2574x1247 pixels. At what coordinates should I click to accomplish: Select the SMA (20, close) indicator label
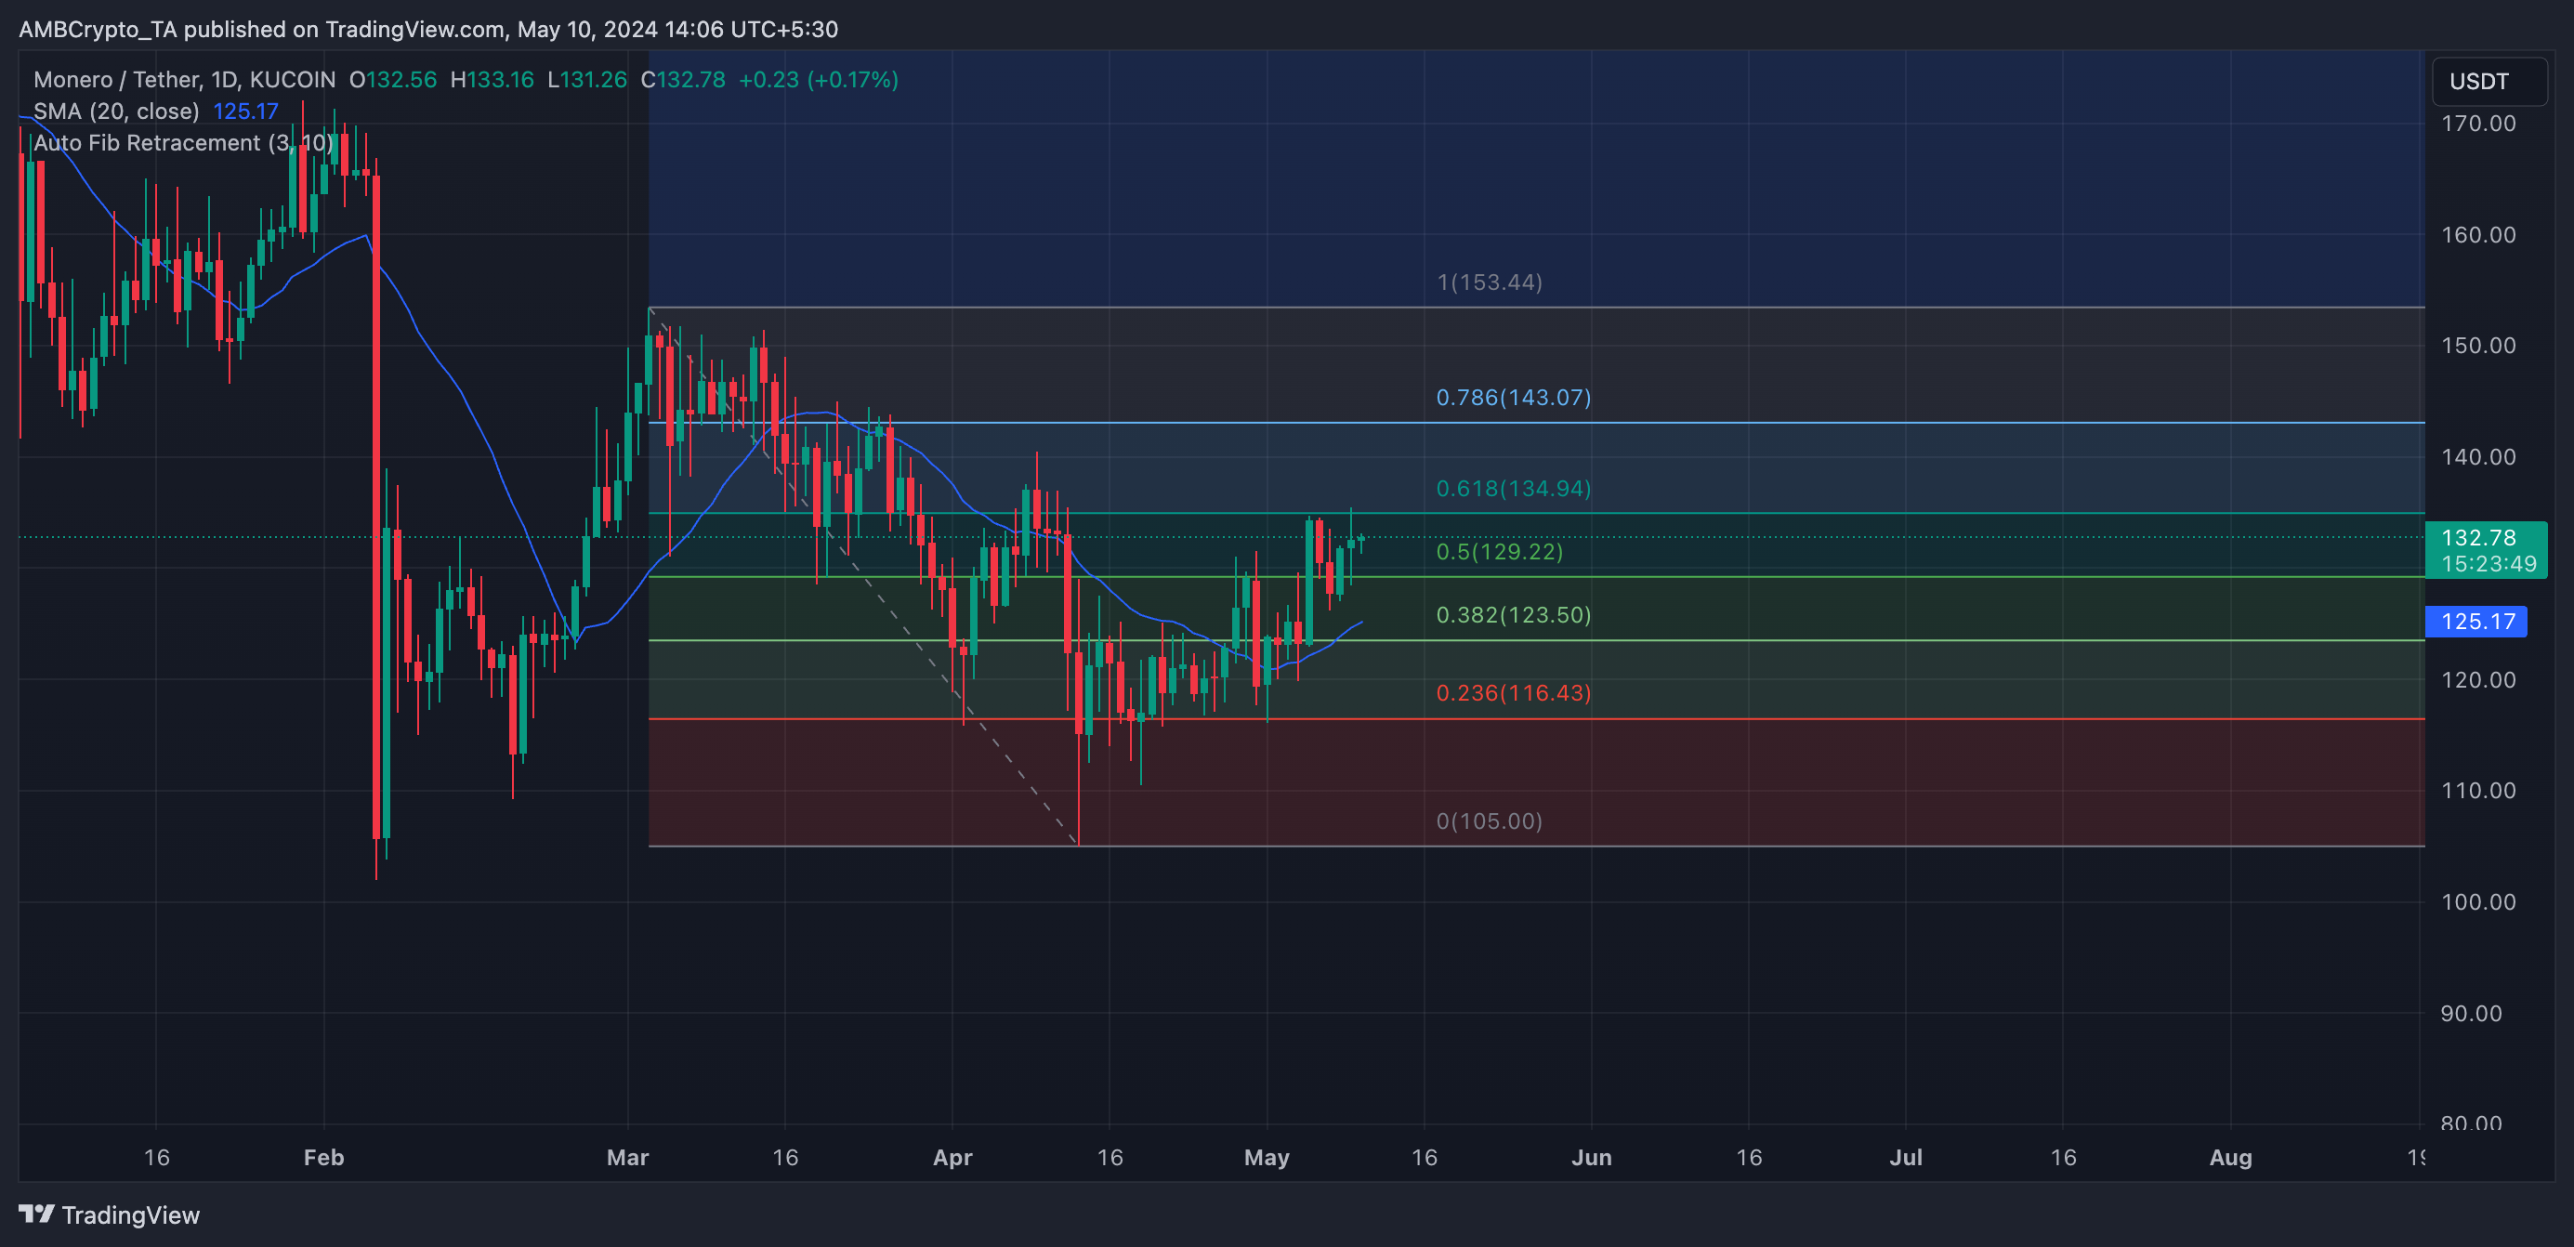point(116,111)
